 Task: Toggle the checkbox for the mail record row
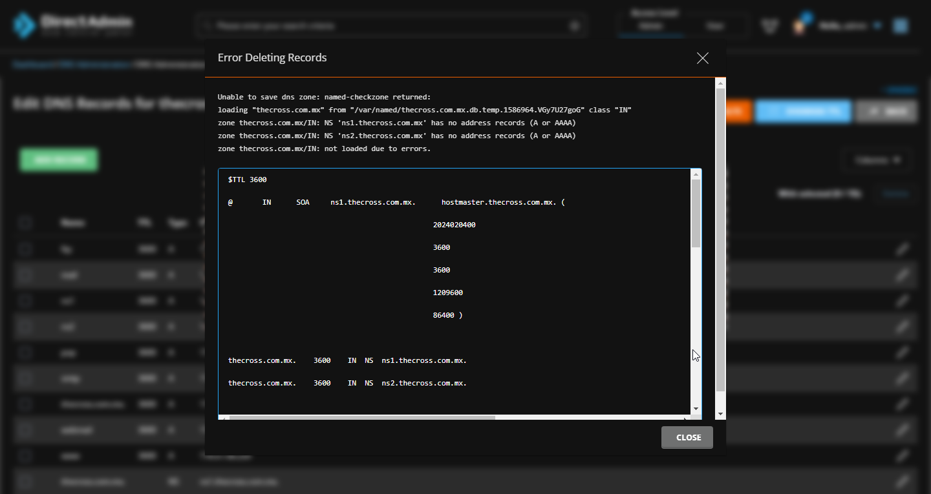25,275
